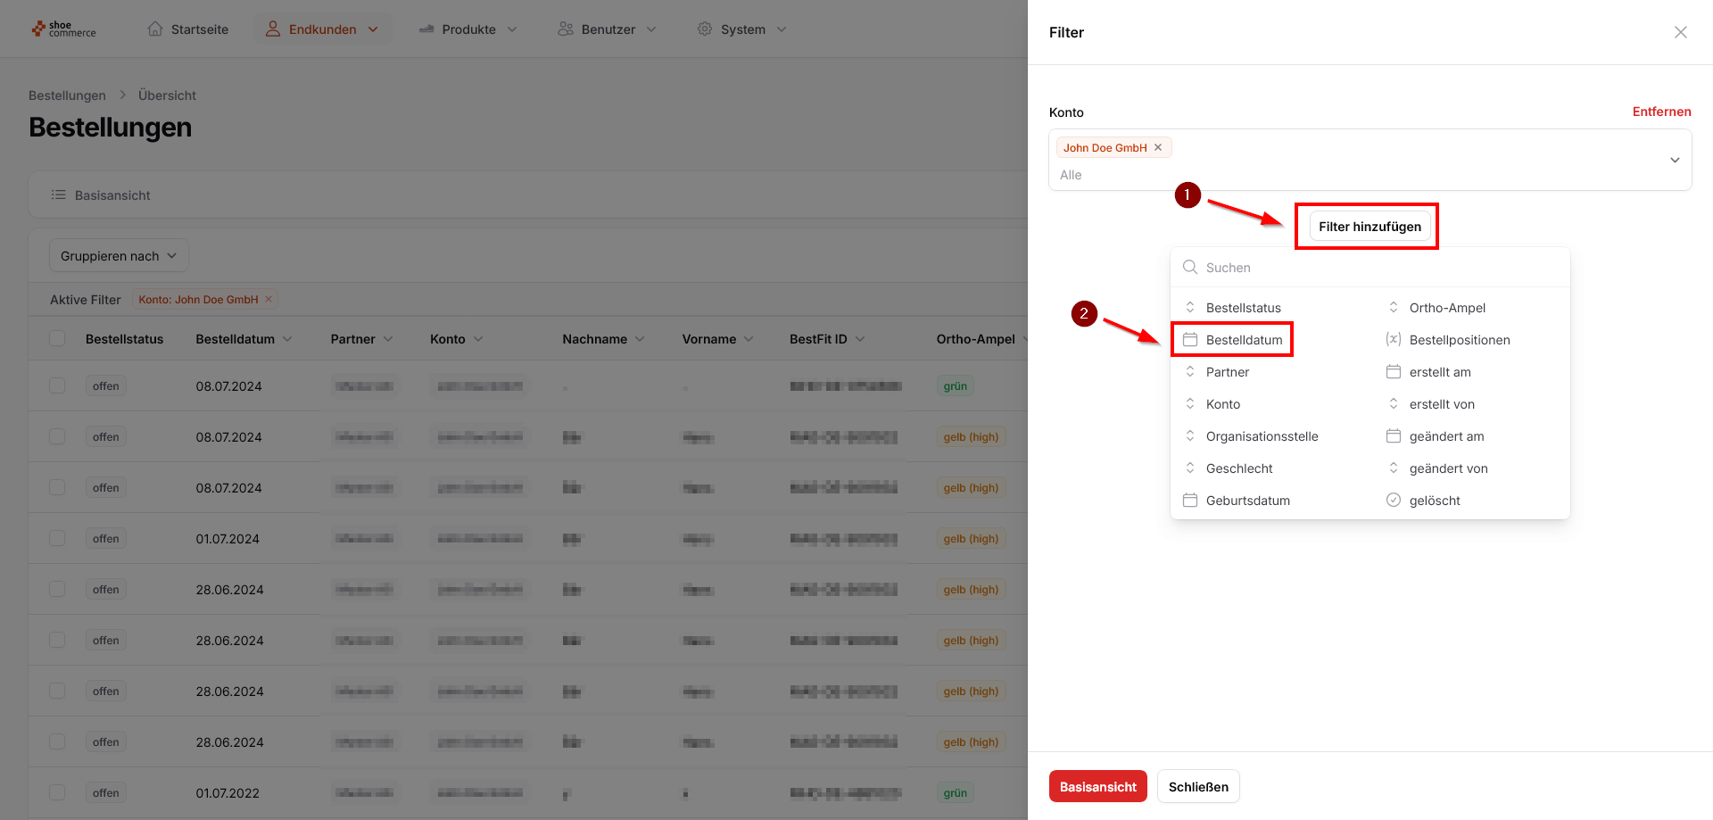Viewport: 1713px width, 820px height.
Task: Click the Geschlecht sort icon
Action: pyautogui.click(x=1190, y=468)
